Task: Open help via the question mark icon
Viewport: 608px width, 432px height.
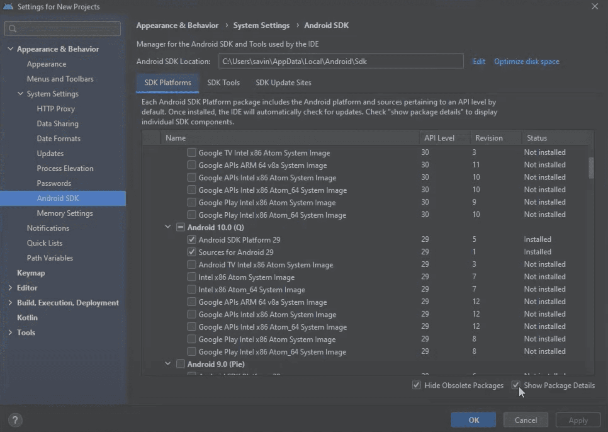Action: 15,420
